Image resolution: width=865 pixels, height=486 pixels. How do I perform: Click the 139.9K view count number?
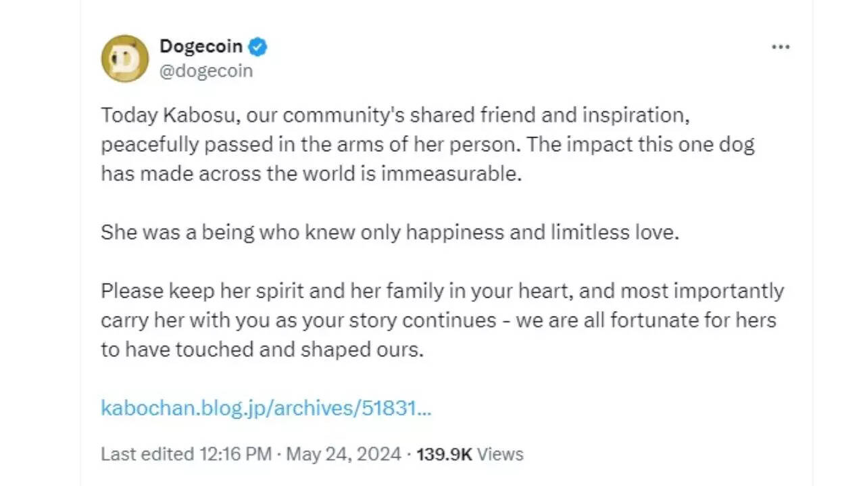click(444, 454)
